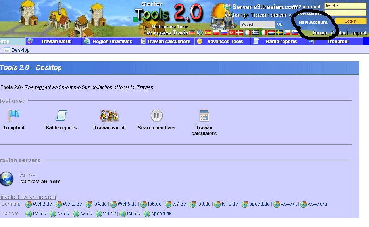
Task: Select the s2.dk server link
Action: tap(63, 214)
